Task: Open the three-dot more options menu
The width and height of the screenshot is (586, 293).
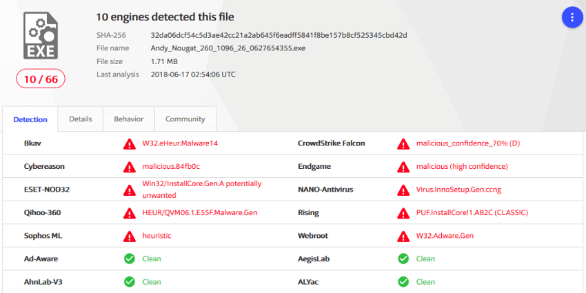Action: (572, 18)
